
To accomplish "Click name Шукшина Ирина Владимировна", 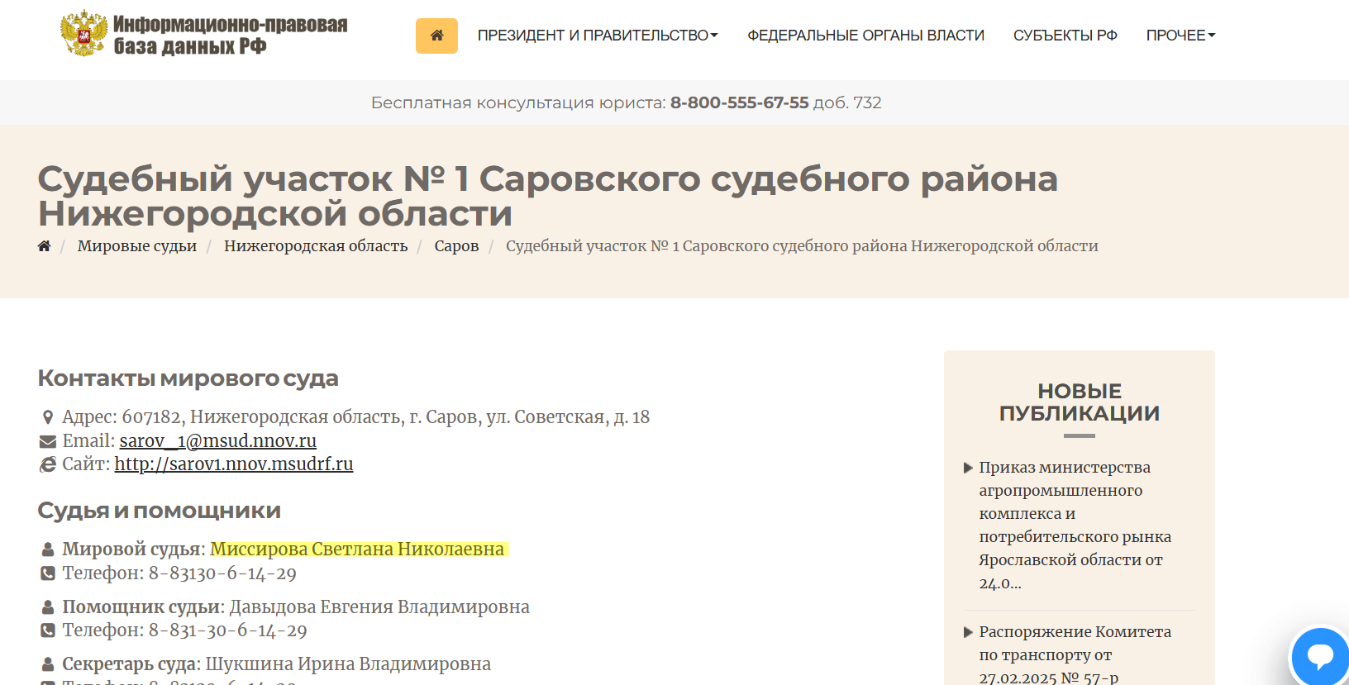I will (x=348, y=664).
